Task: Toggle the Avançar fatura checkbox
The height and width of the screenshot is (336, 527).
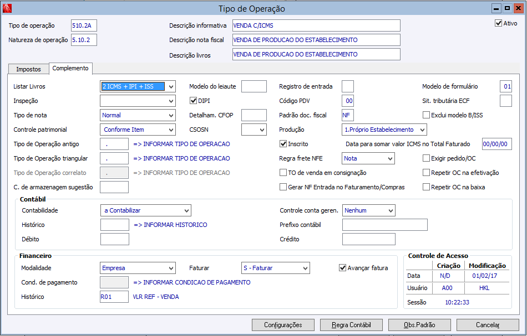Action: 342,268
